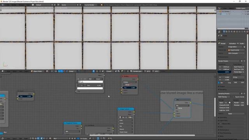Image resolution: width=249 pixels, height=140 pixels.
Task: Open Experimental feature set dropdown
Action: pos(236,50)
